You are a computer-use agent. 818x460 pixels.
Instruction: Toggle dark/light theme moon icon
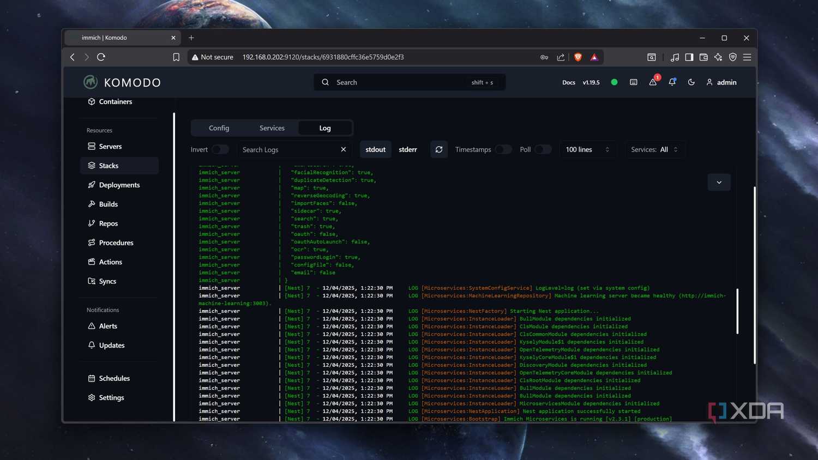pyautogui.click(x=691, y=82)
